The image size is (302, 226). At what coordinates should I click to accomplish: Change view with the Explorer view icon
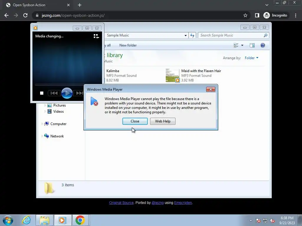tap(236, 45)
